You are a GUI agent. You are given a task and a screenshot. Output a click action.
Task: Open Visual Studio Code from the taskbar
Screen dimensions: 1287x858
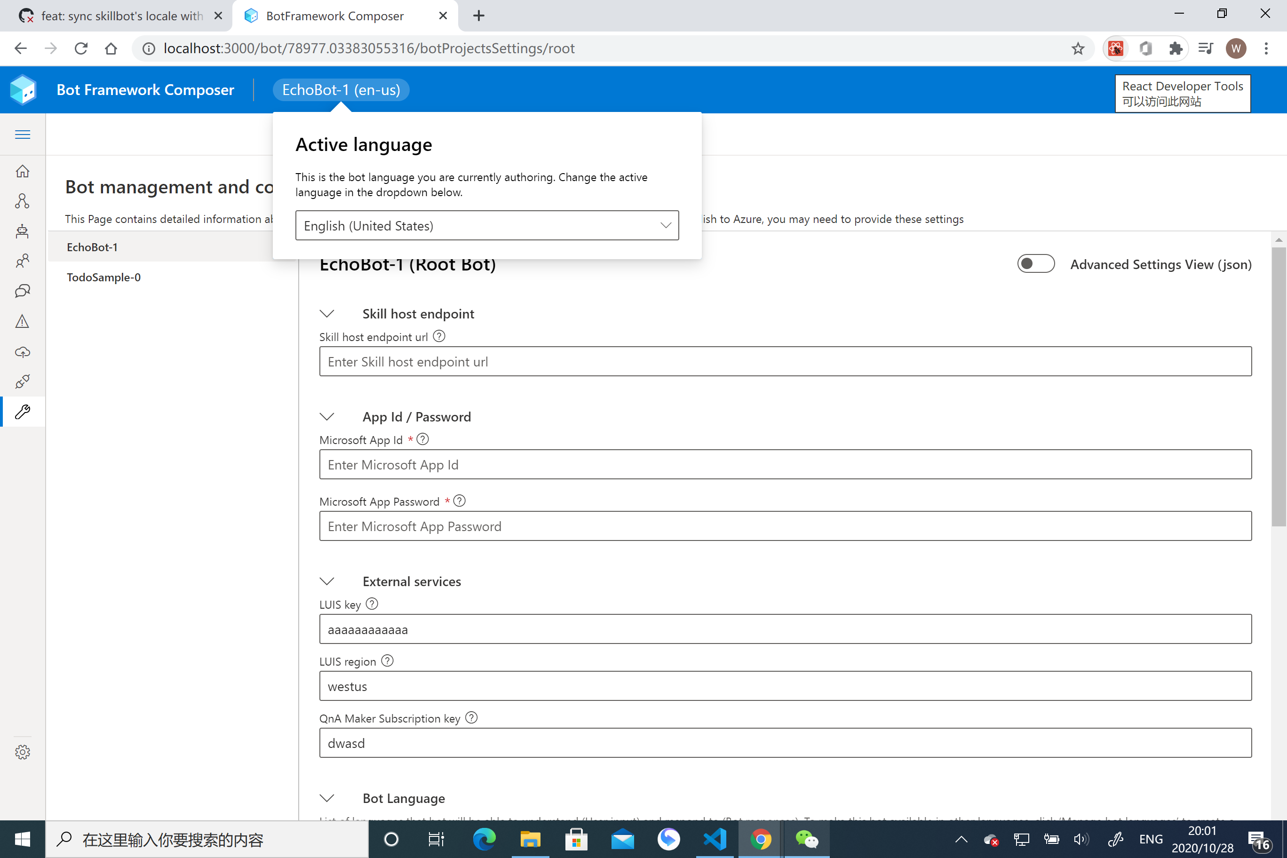(x=715, y=839)
